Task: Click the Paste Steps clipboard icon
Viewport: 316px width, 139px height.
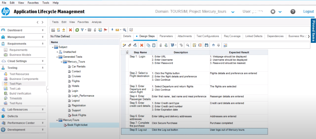Action: tap(154, 45)
